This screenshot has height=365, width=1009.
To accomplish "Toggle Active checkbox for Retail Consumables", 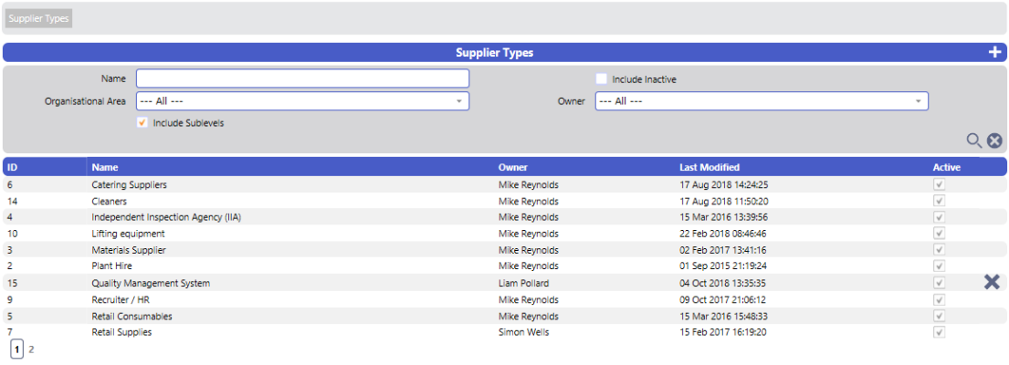I will [x=940, y=316].
